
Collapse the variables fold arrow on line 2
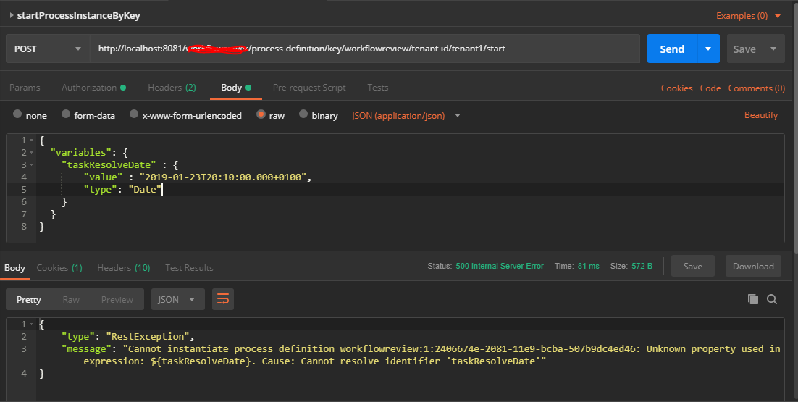[32, 152]
